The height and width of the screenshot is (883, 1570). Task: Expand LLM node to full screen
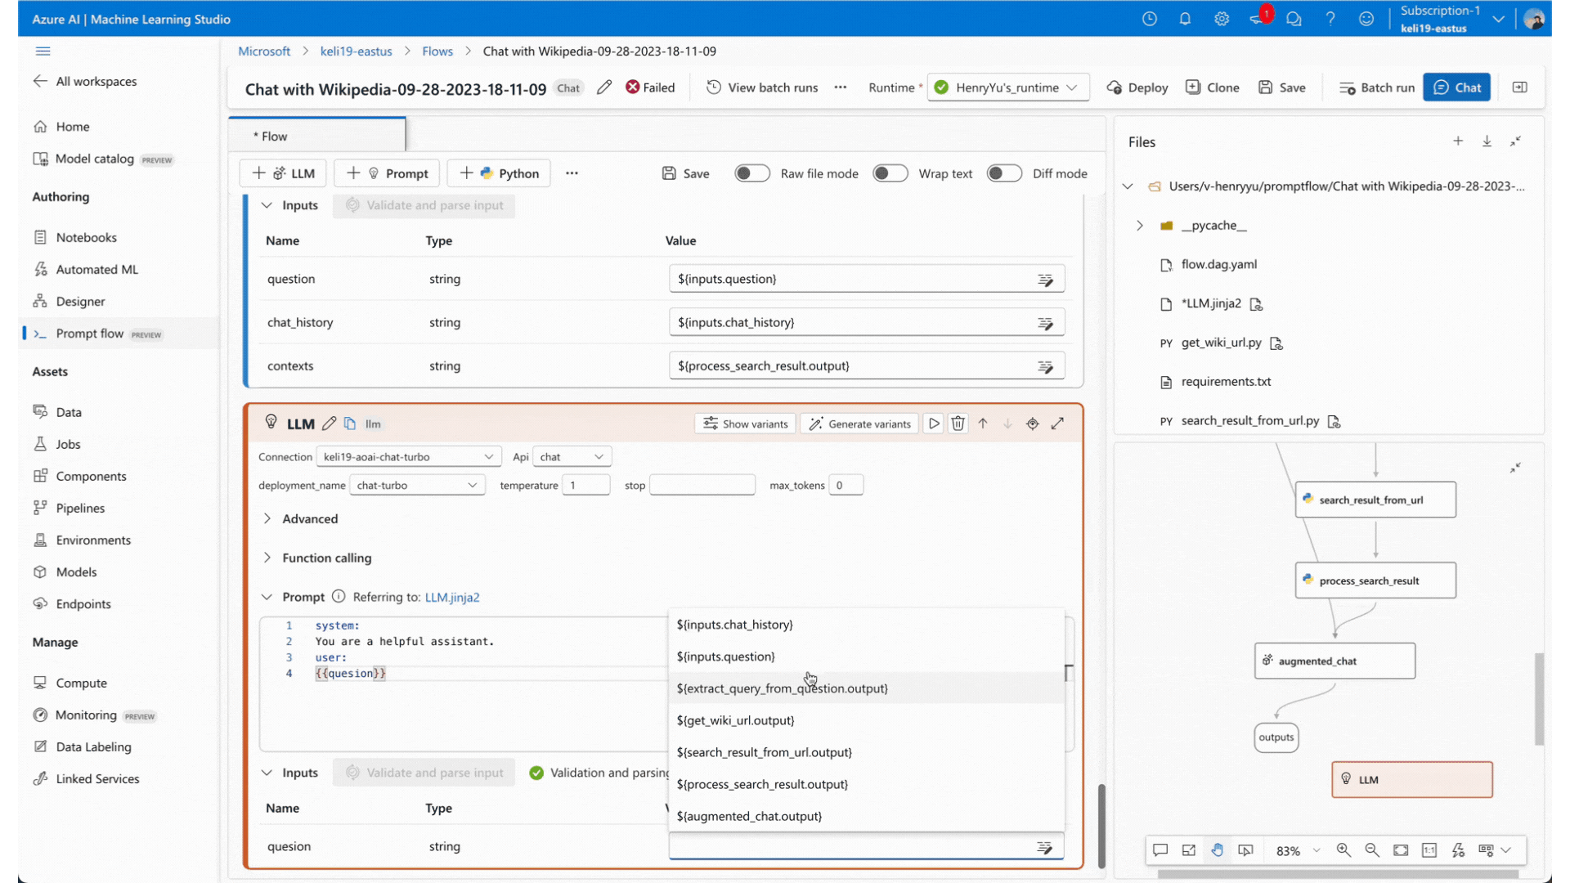1057,424
